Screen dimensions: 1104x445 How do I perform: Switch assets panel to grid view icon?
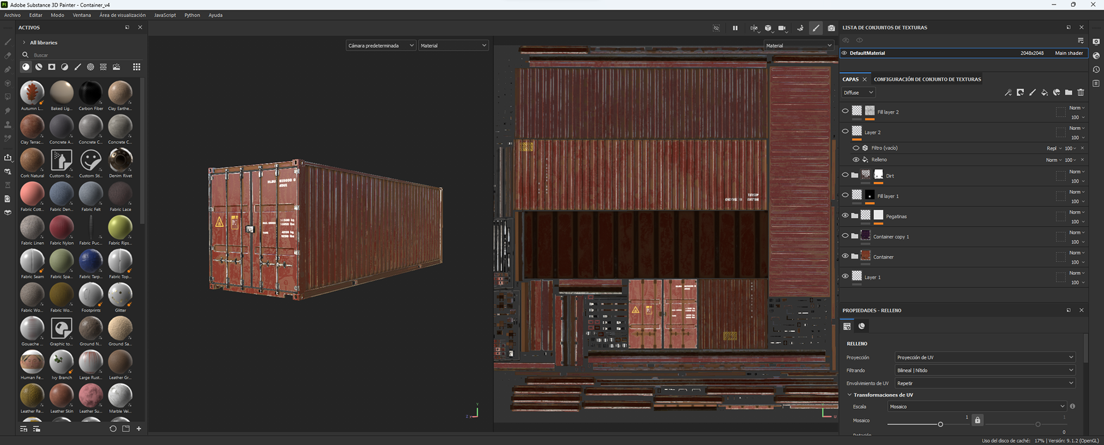tap(136, 67)
